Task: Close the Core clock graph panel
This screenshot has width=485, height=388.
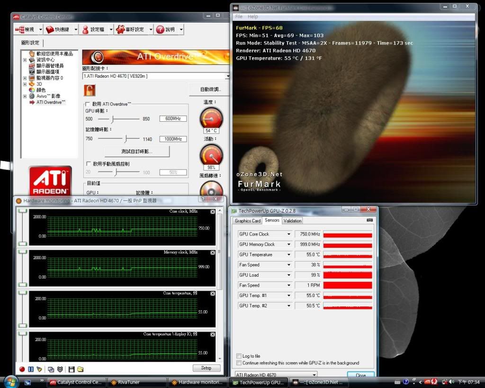Action: coord(213,212)
